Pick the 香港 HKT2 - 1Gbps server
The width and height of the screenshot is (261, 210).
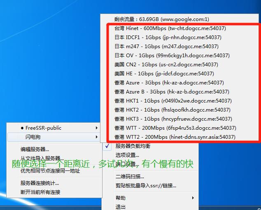coord(179,110)
